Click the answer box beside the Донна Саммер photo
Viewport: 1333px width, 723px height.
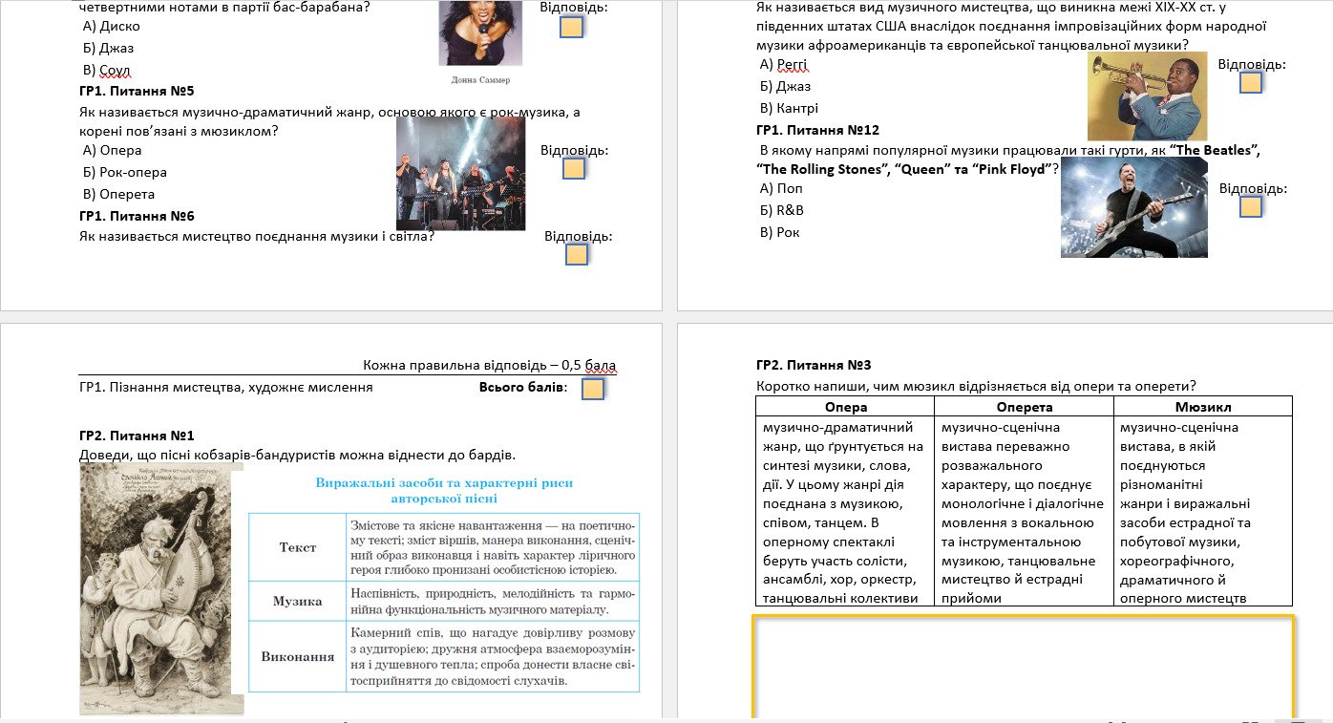[571, 27]
